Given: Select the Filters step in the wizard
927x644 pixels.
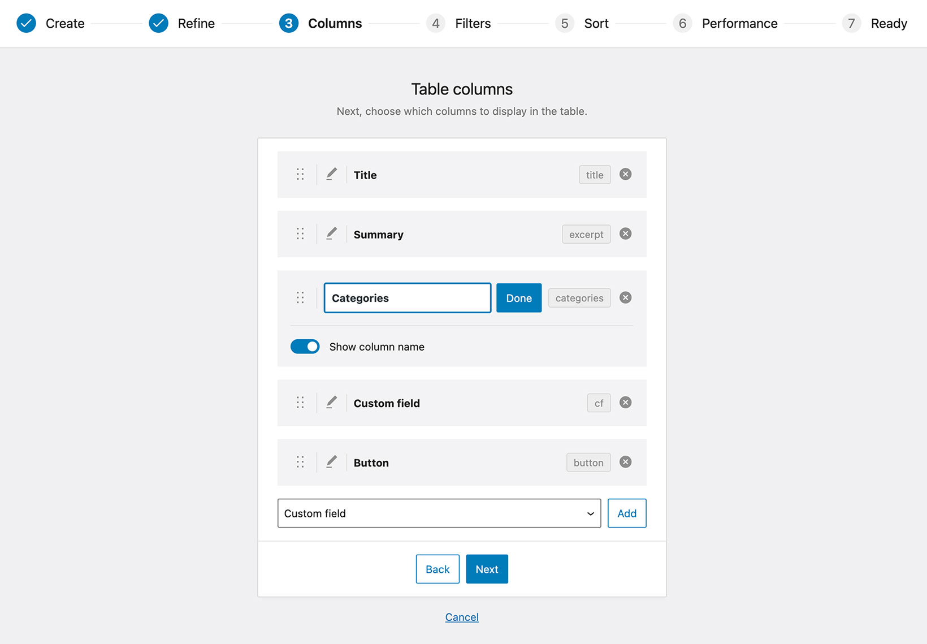Looking at the screenshot, I should point(435,23).
